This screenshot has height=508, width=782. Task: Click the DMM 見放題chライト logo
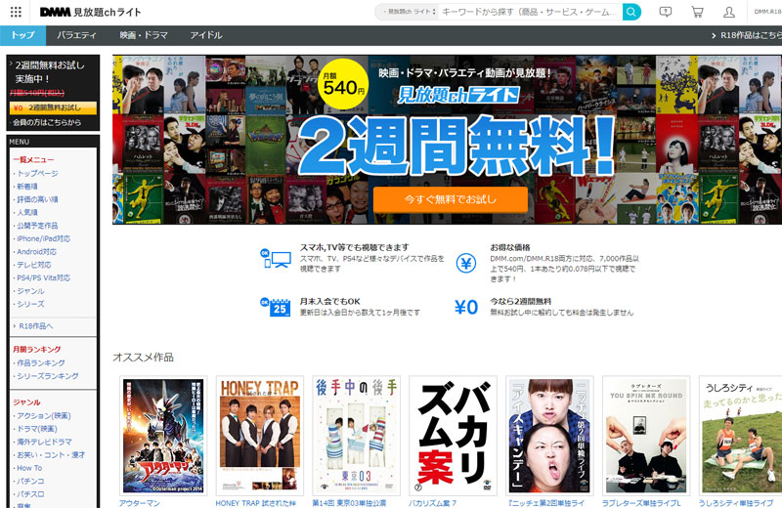pos(90,12)
